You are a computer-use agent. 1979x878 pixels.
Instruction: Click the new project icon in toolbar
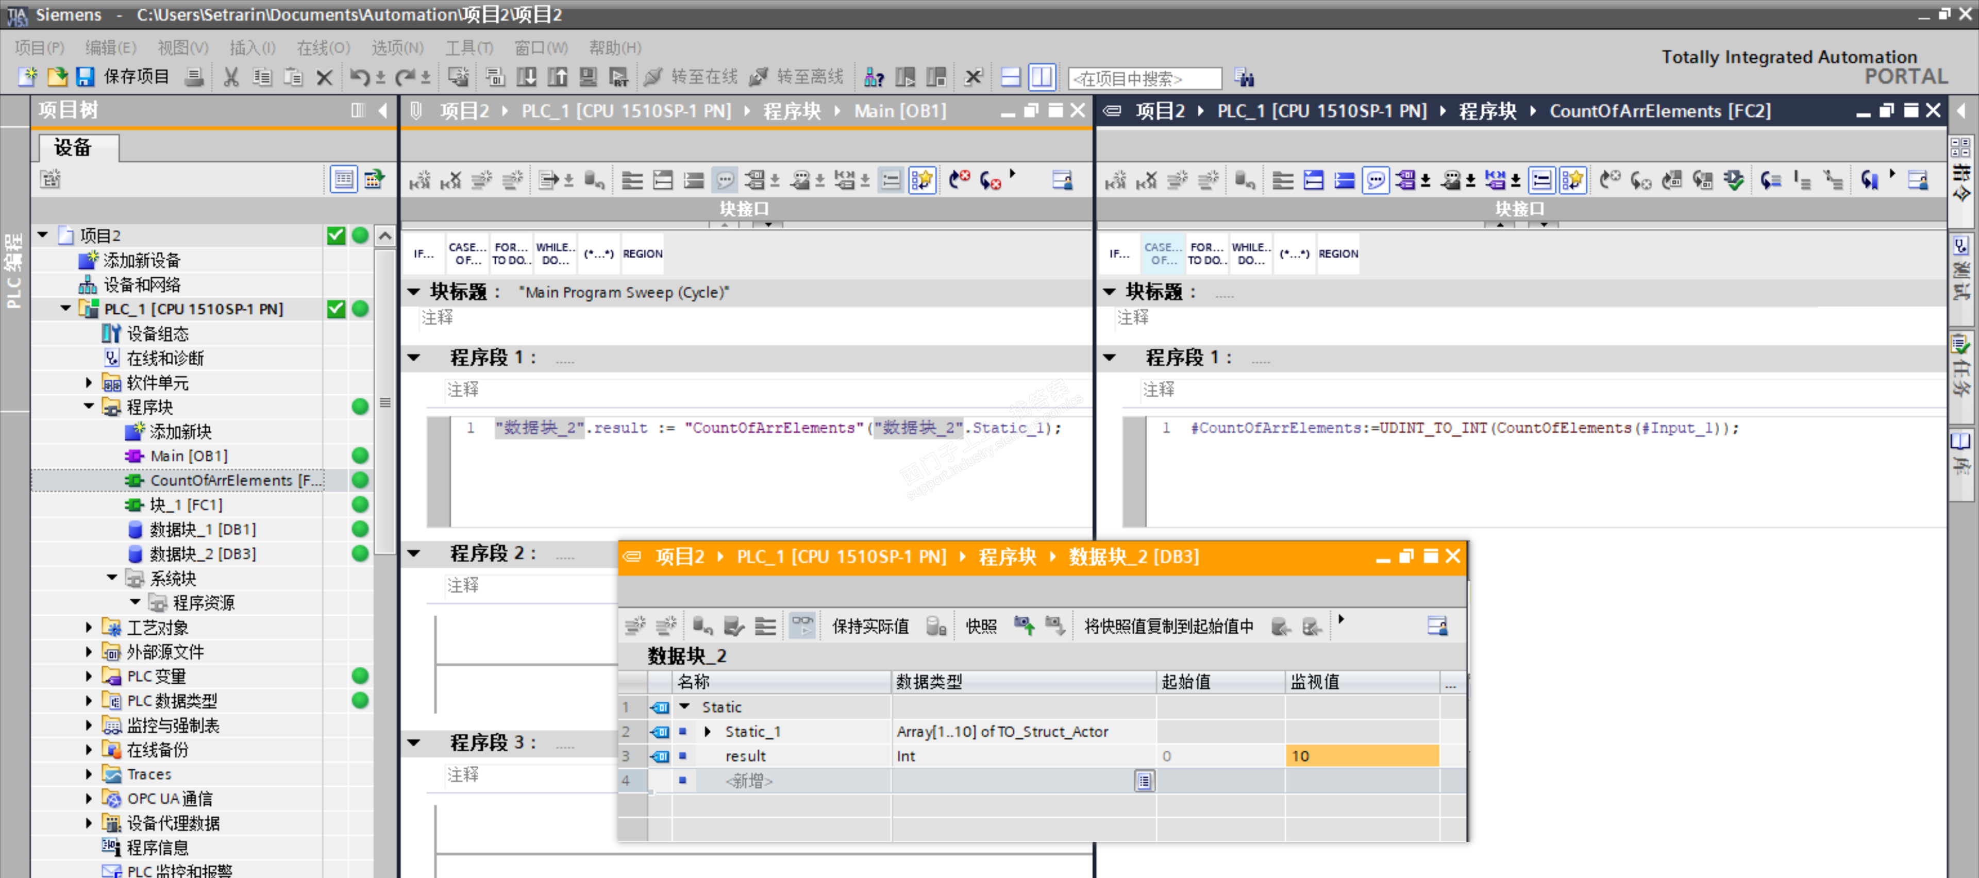click(x=28, y=77)
